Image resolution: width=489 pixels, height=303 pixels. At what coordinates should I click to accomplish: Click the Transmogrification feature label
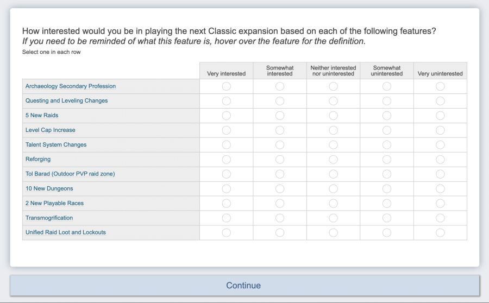pyautogui.click(x=49, y=218)
